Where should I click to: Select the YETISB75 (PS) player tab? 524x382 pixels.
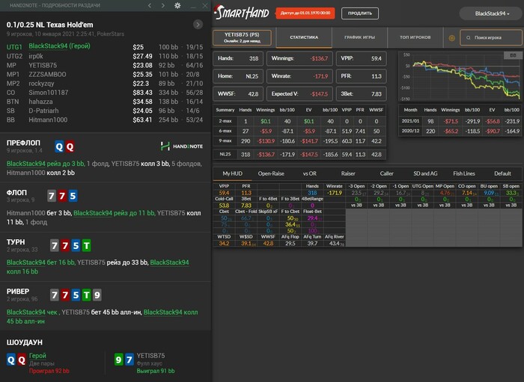tap(242, 37)
